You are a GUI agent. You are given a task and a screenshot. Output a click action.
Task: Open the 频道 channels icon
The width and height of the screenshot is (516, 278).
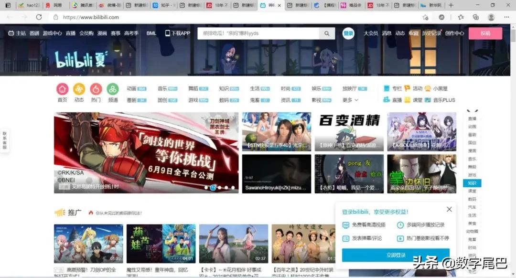(113, 88)
